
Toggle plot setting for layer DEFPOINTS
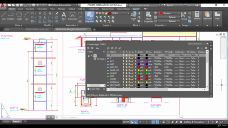pyautogui.click(x=135, y=85)
